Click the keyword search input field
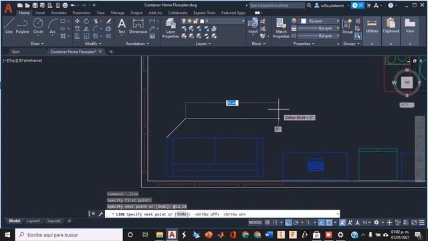The height and width of the screenshot is (241, 428). pyautogui.click(x=277, y=5)
